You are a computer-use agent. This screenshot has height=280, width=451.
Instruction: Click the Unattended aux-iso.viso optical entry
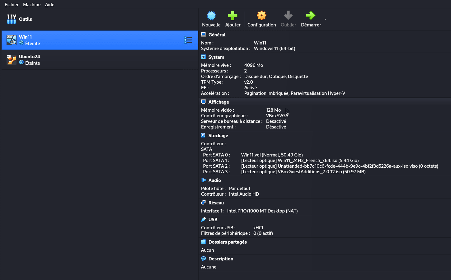point(340,166)
